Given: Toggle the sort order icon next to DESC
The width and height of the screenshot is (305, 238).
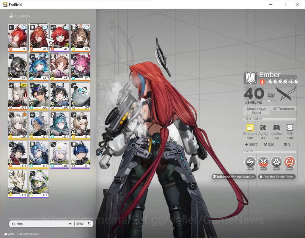Looking at the screenshot, I should coord(89,224).
